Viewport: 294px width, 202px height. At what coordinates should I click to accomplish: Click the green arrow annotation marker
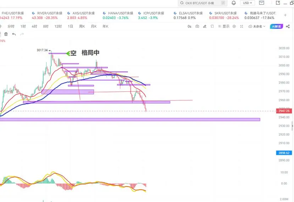(68, 54)
